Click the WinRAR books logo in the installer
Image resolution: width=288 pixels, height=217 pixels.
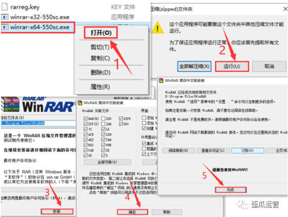tap(10, 105)
